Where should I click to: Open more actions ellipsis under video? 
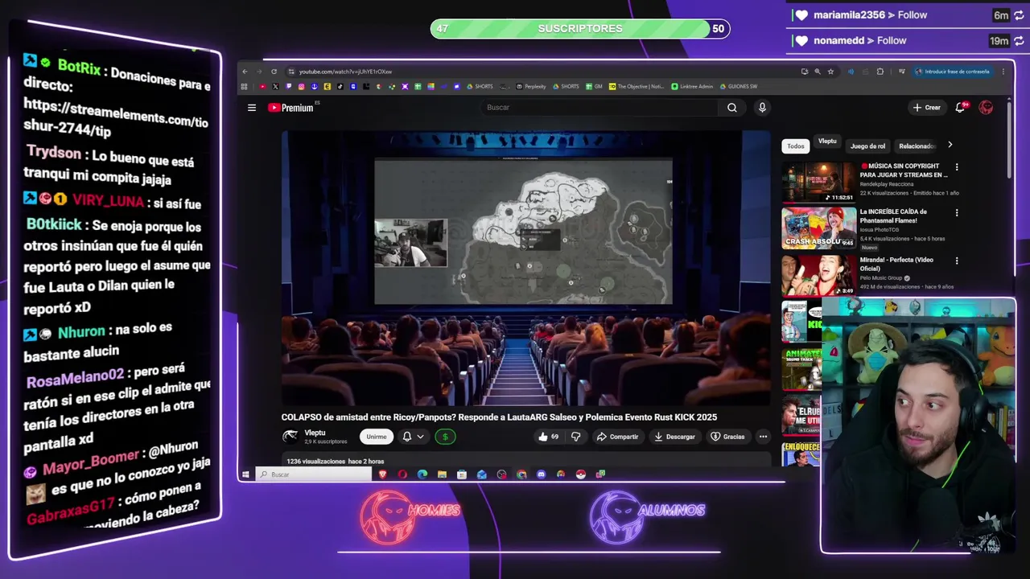[763, 437]
